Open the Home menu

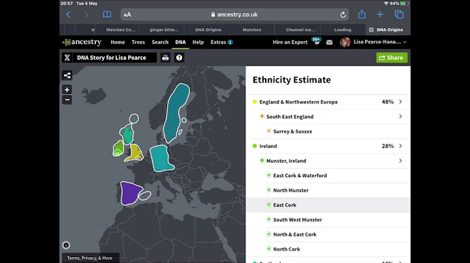pyautogui.click(x=117, y=42)
